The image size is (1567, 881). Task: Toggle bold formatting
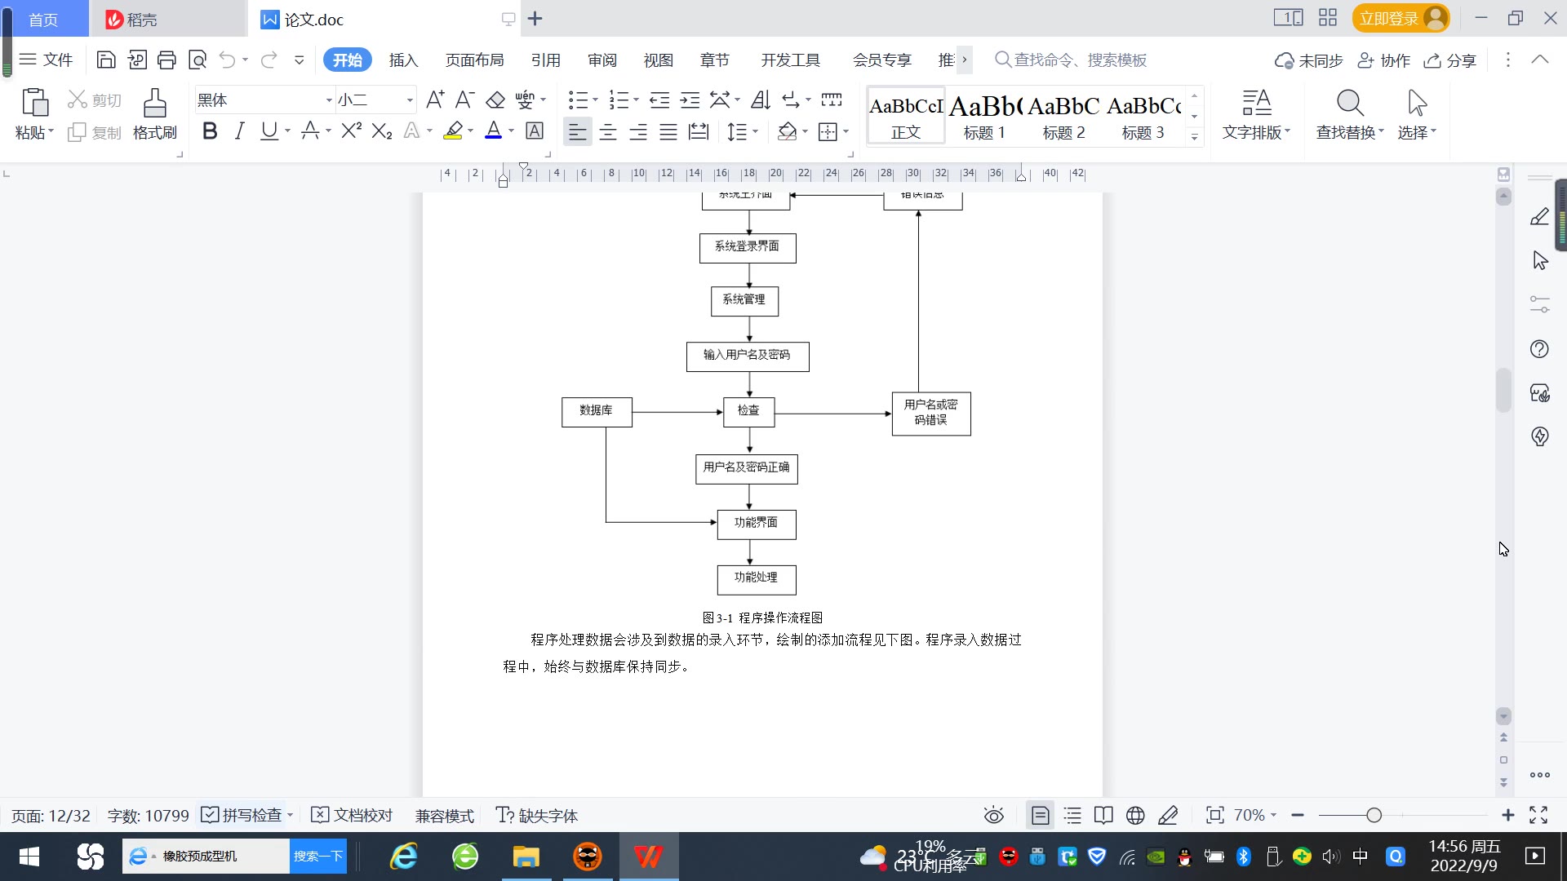[210, 131]
